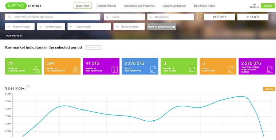Image resolution: width=276 pixels, height=140 pixels.
Task: Click the Sales Index help question icon
Action: click(x=28, y=86)
